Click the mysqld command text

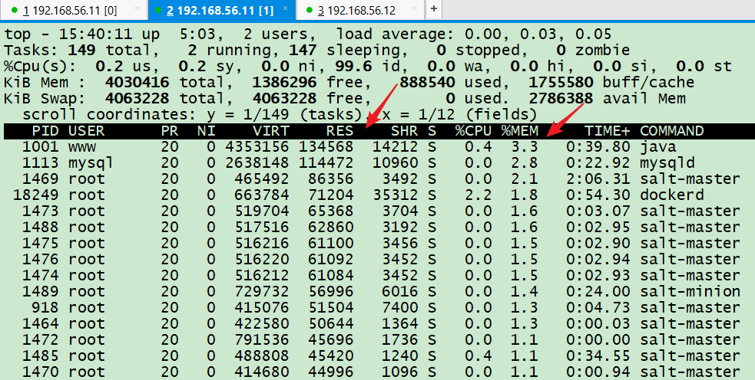point(667,163)
